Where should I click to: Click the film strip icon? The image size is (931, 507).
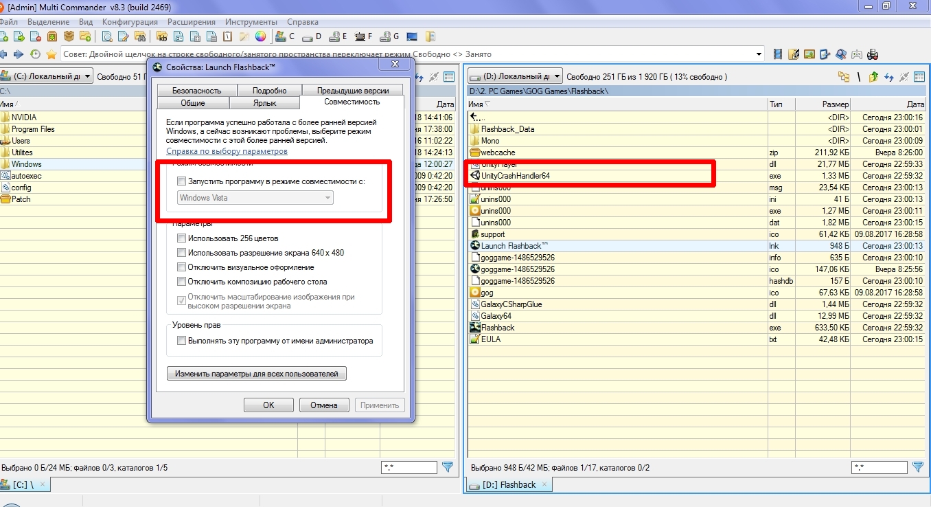(x=778, y=54)
